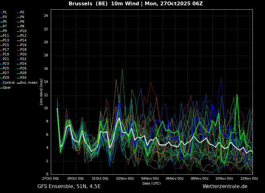Click the 02Nov 00z axis label

point(125,178)
